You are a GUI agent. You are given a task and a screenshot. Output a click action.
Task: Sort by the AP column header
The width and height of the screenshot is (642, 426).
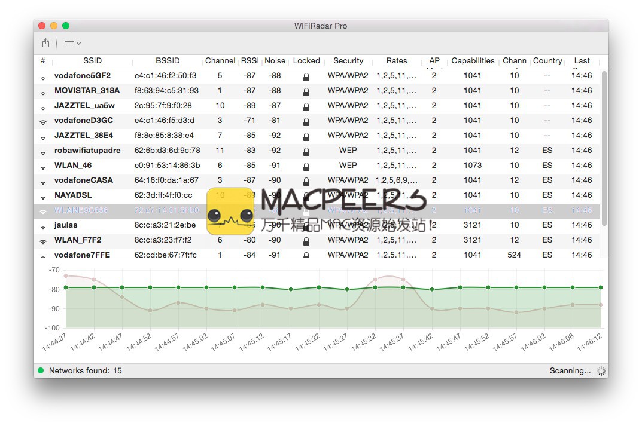[434, 60]
